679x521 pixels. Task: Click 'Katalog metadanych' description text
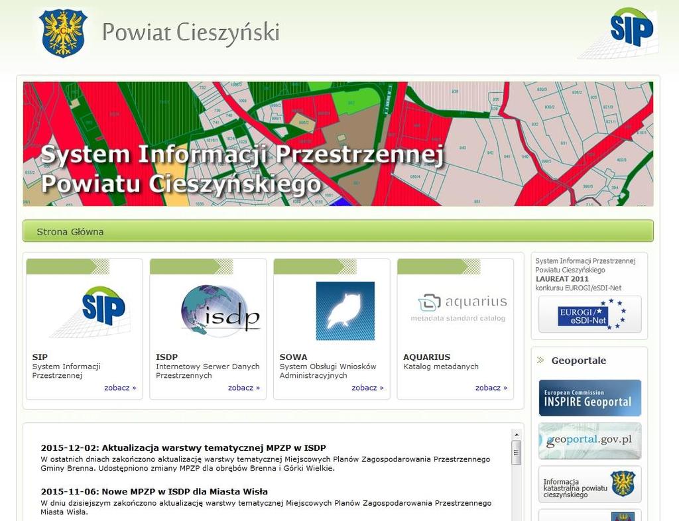[x=441, y=367]
